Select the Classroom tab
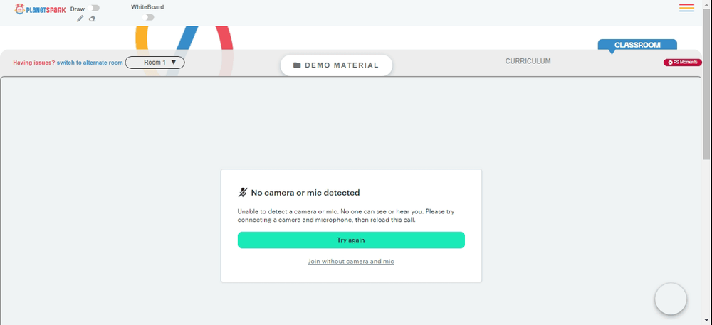Viewport: 712px width, 325px height. click(x=637, y=45)
